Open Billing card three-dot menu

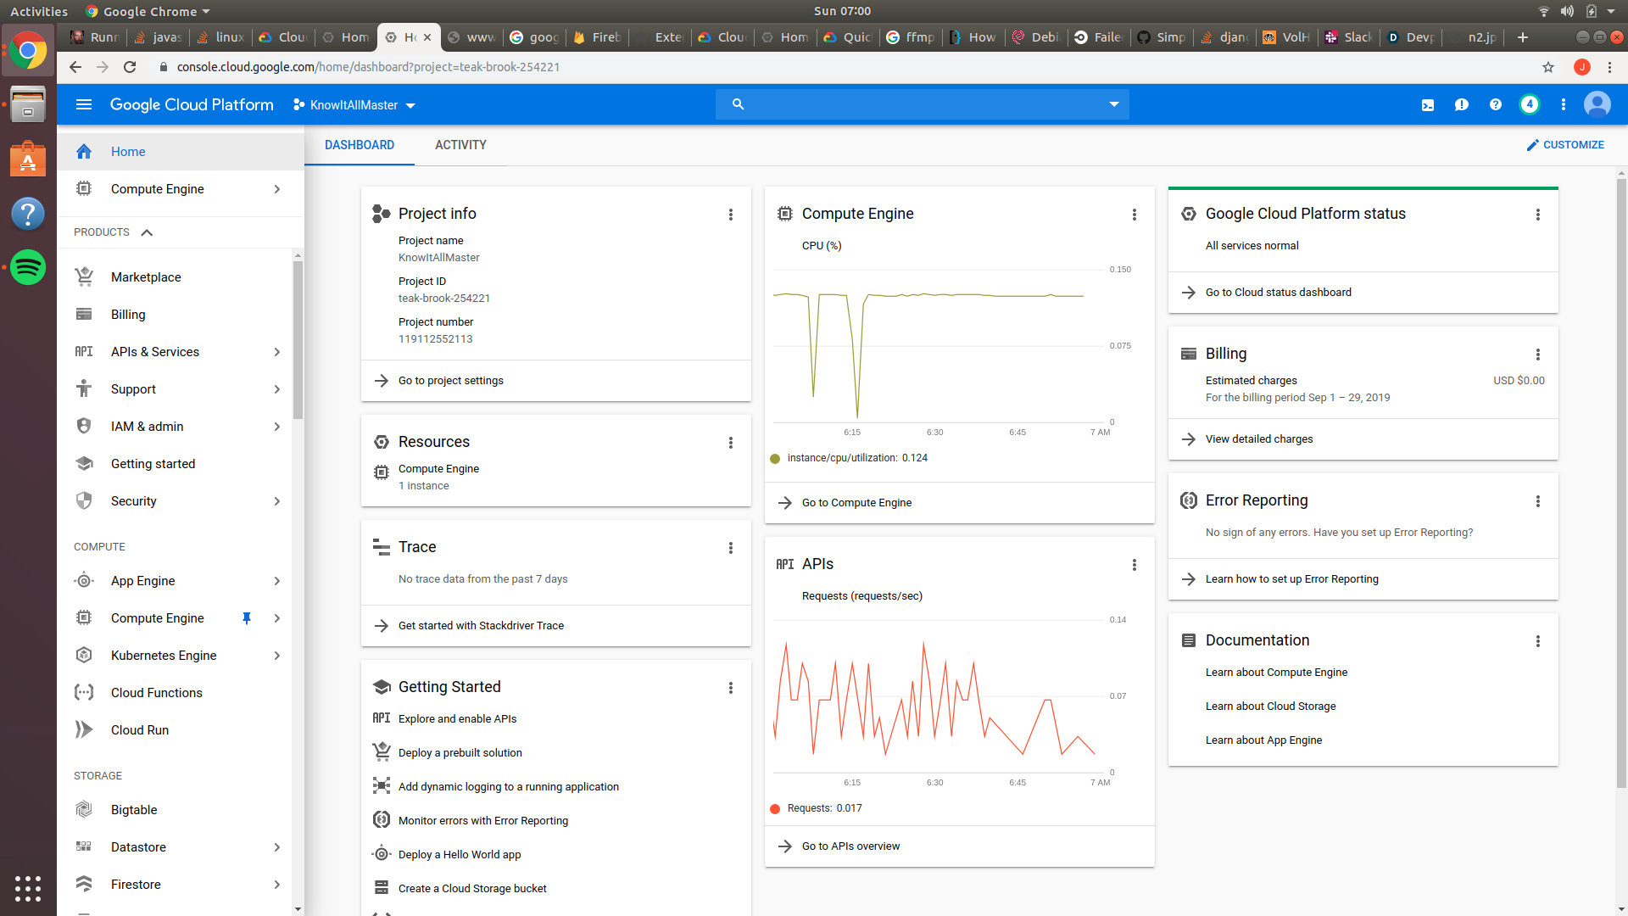click(x=1537, y=355)
